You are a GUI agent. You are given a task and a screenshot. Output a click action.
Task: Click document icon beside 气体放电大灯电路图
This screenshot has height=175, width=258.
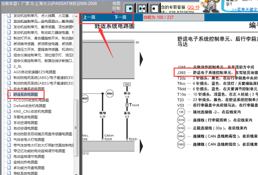(9, 140)
